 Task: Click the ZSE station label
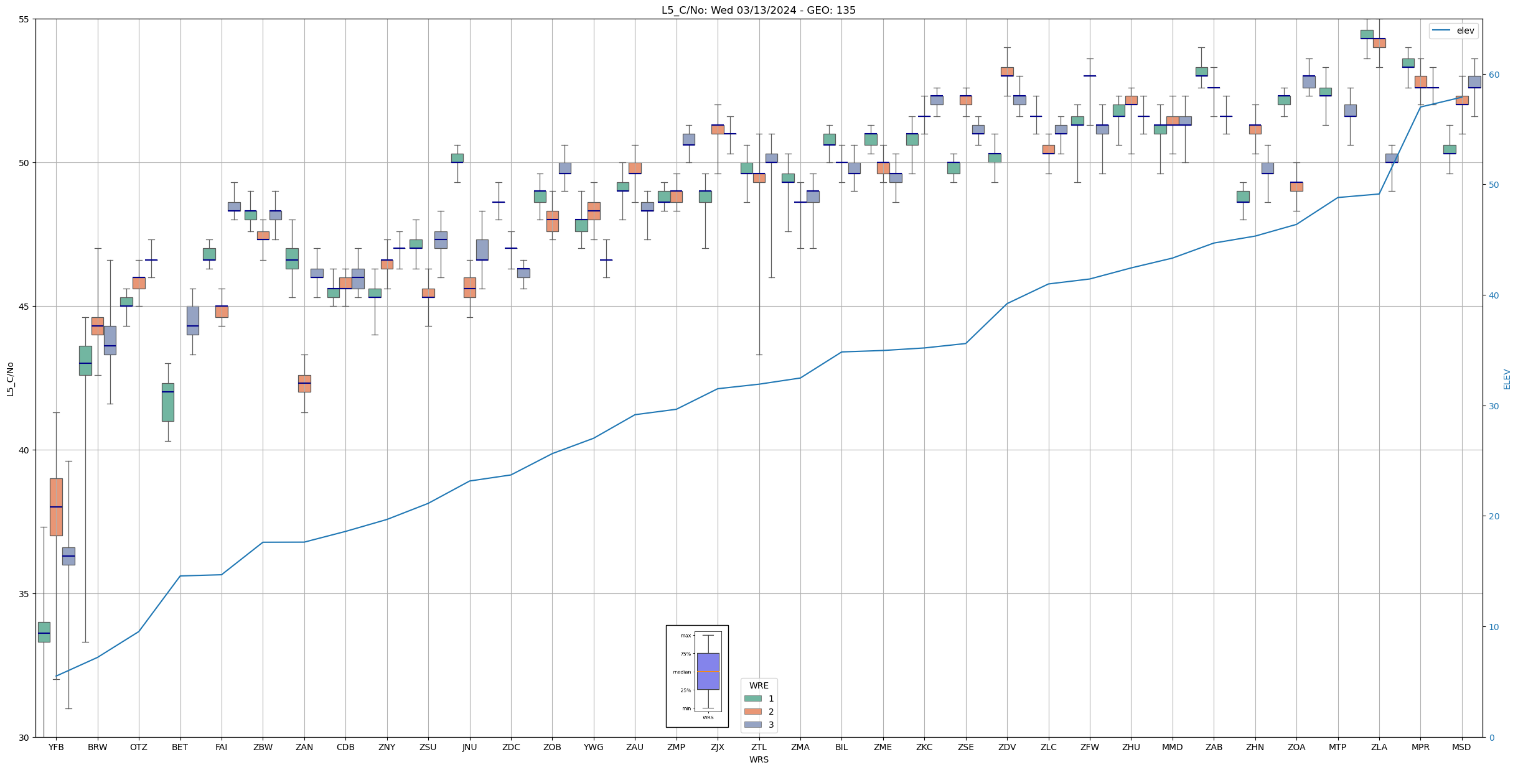click(965, 747)
